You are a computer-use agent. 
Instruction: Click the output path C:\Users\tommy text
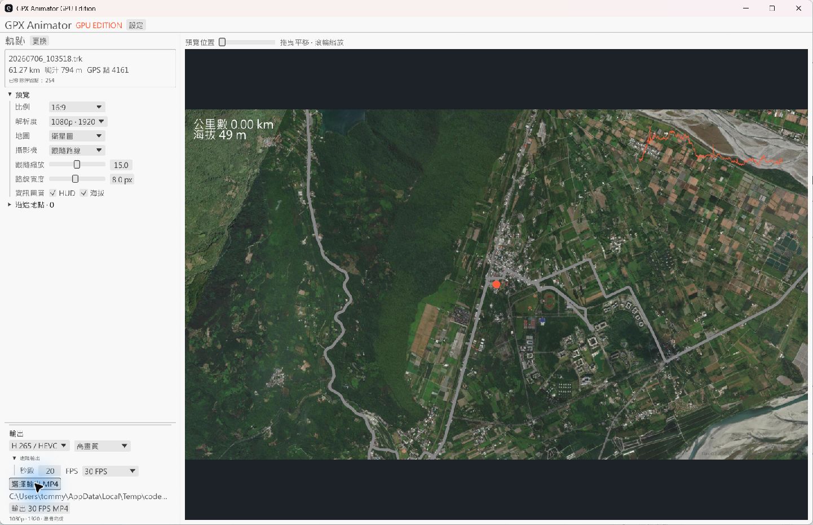pos(89,497)
